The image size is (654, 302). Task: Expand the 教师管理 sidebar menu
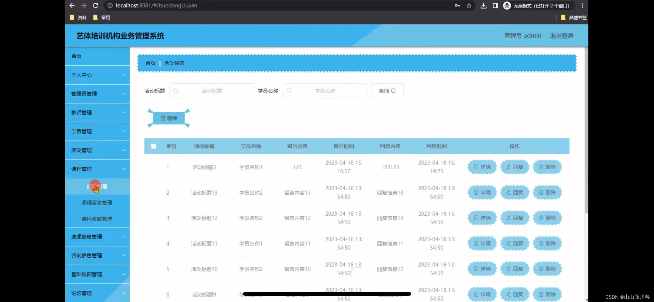click(97, 113)
